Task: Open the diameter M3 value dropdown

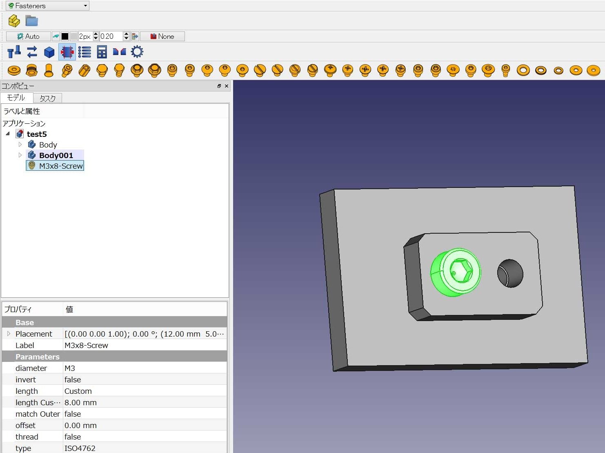Action: [145, 368]
